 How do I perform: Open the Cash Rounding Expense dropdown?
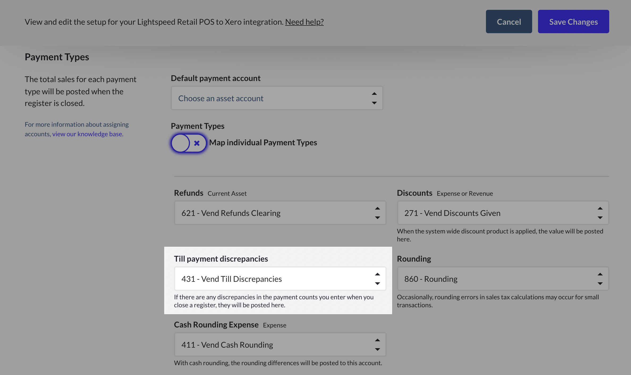[280, 345]
